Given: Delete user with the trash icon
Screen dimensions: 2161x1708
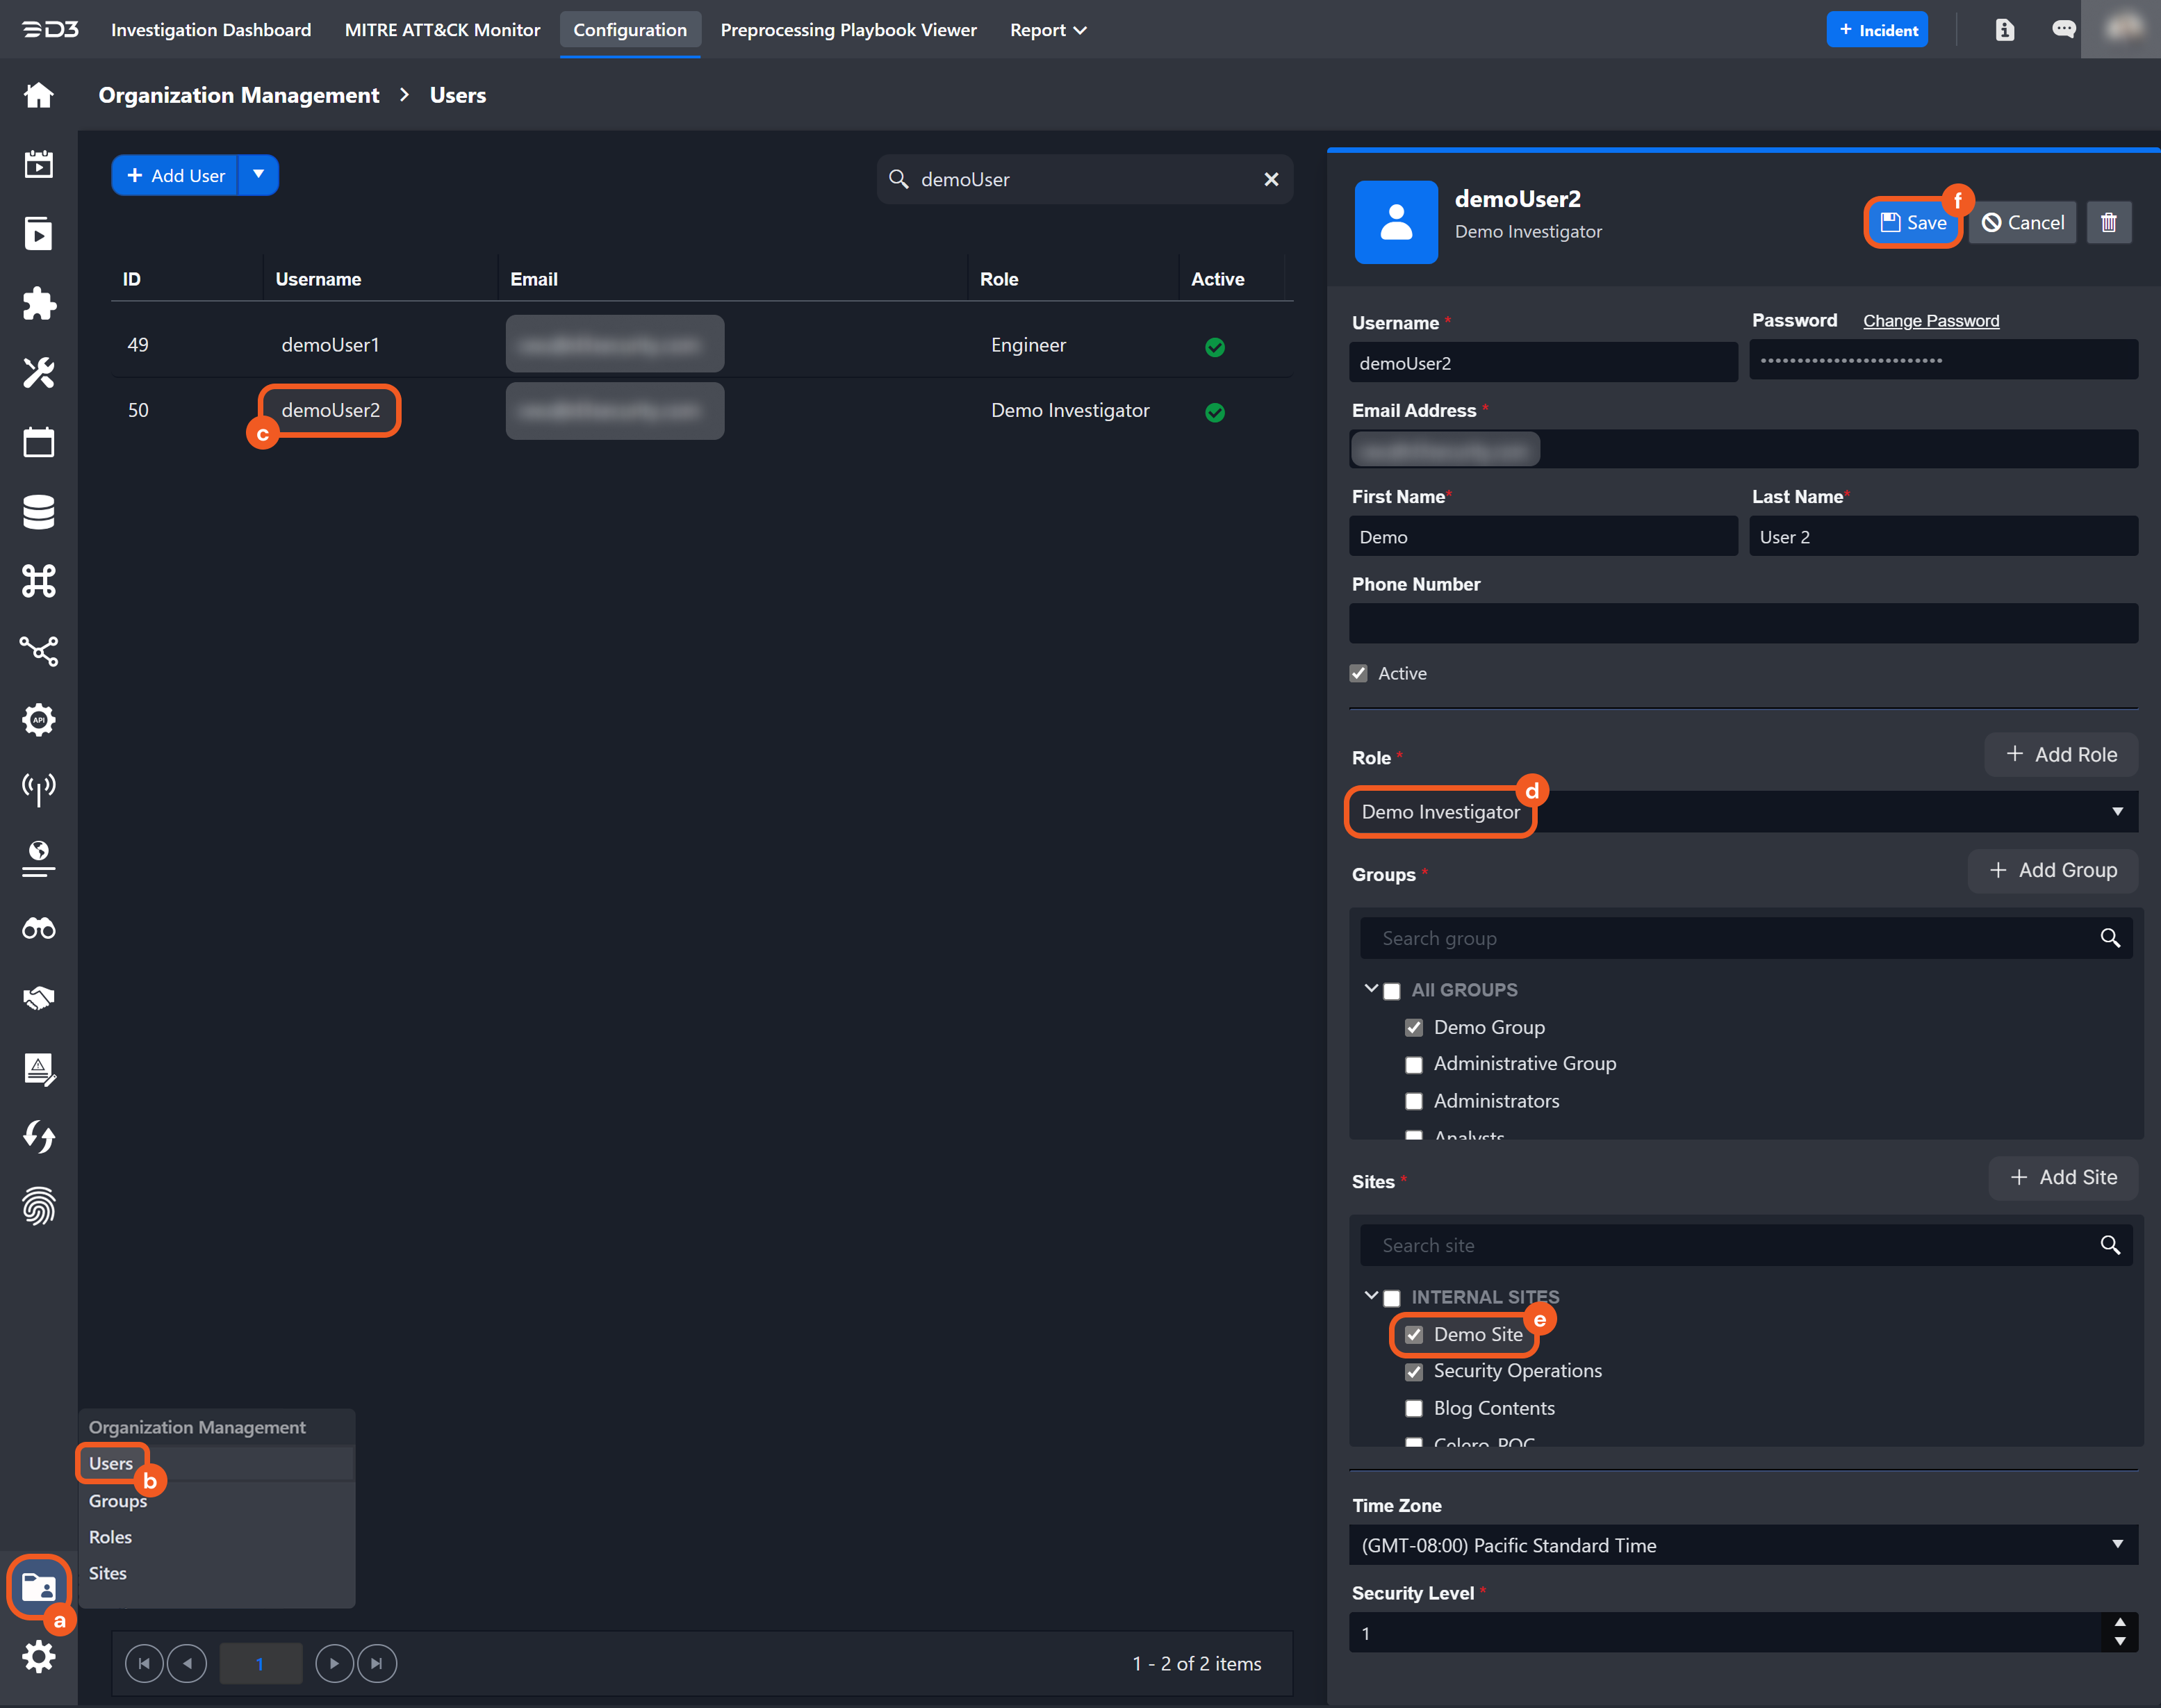Looking at the screenshot, I should click(x=2108, y=222).
